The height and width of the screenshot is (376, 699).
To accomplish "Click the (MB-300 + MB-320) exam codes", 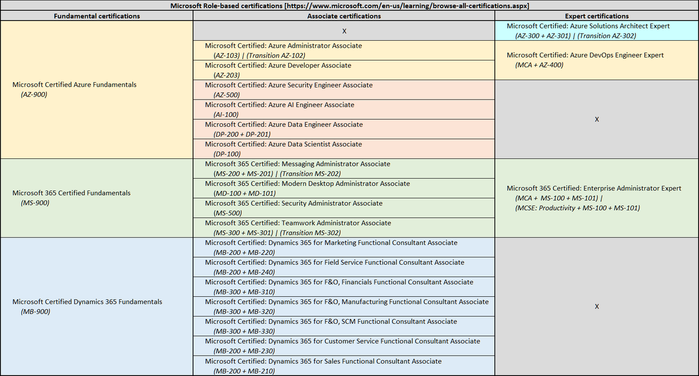I will (243, 311).
